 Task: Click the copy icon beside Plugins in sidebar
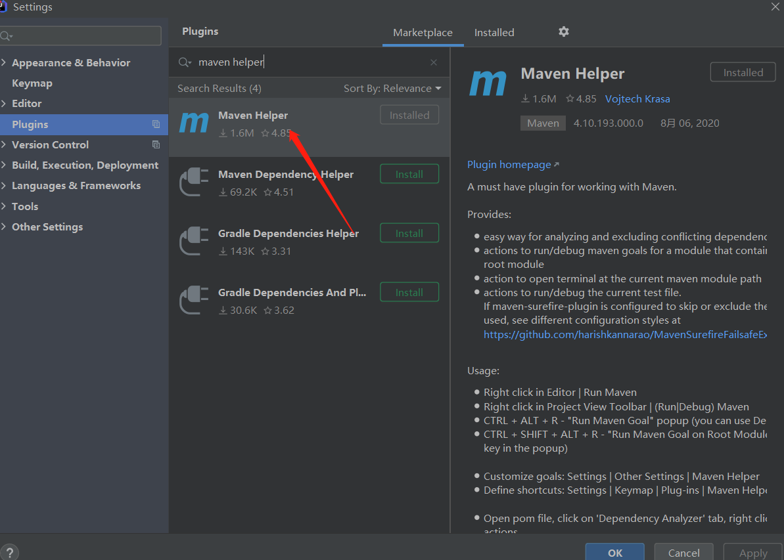(x=156, y=124)
